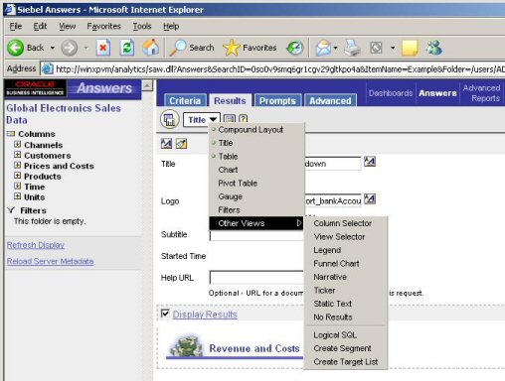
Task: Open the IE Favorites menu
Action: click(x=103, y=26)
